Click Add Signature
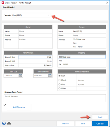The width and height of the screenshot is (110, 127). [19, 107]
